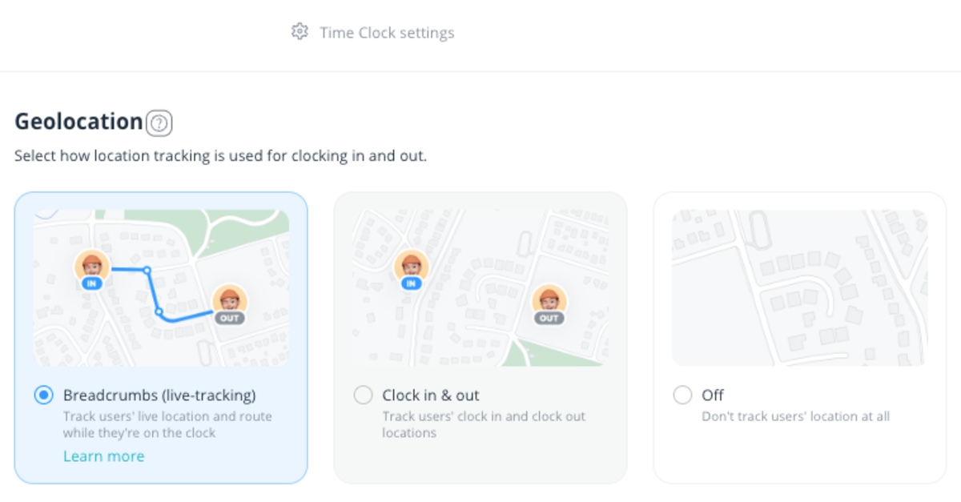Select the Off radio button
This screenshot has height=502, width=961.
click(x=682, y=395)
